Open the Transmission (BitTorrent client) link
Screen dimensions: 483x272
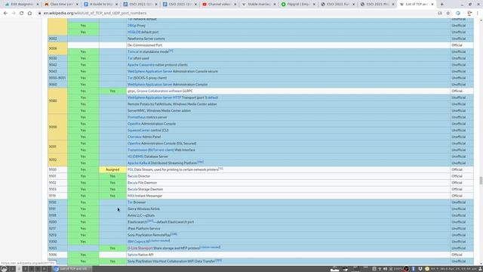tap(151, 150)
